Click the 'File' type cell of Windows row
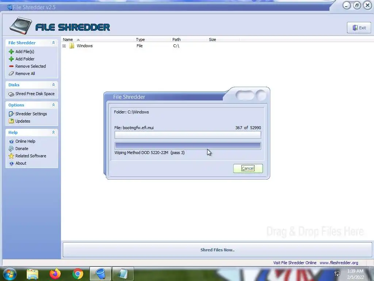The image size is (374, 281). 140,46
